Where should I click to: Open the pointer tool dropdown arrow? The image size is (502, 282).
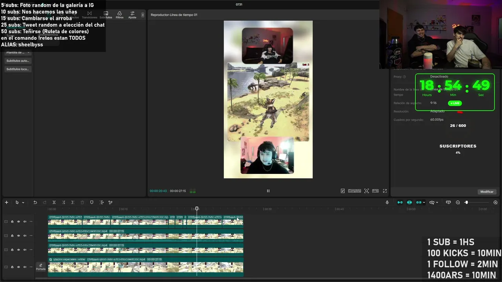[23, 202]
